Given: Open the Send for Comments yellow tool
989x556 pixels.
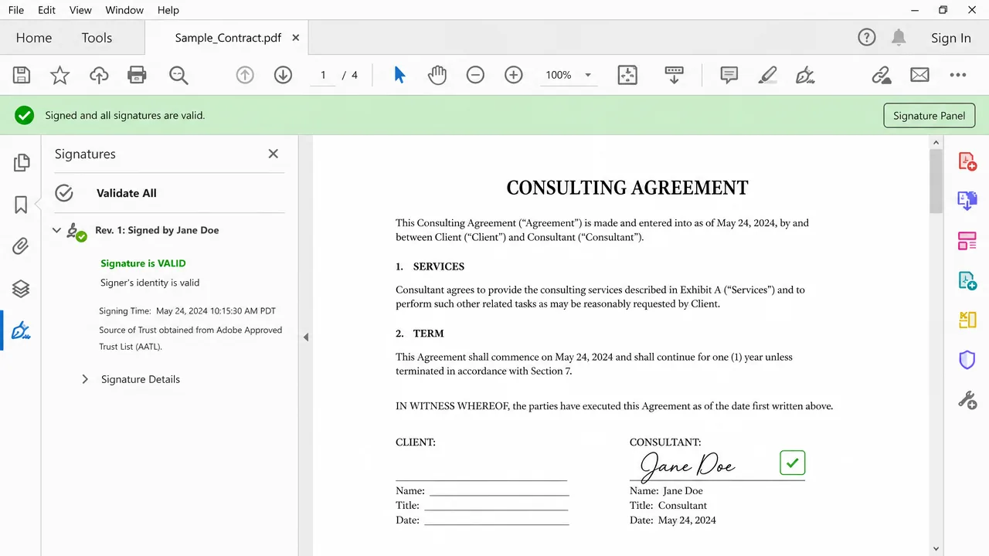Looking at the screenshot, I should pos(967,320).
